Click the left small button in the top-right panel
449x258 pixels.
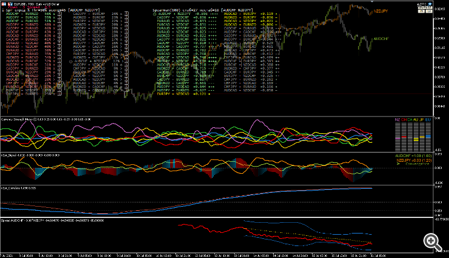click(421, 11)
